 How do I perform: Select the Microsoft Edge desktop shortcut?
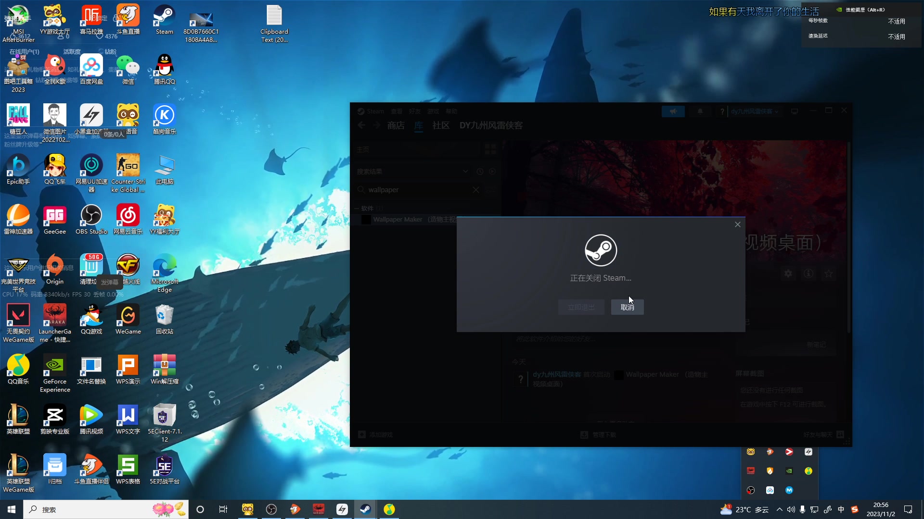(x=165, y=273)
